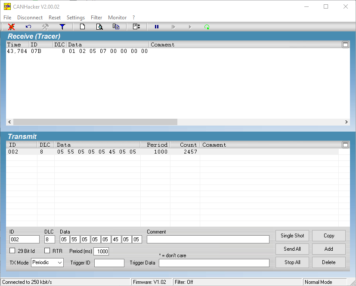Click the Clear Tracer page icon
This screenshot has width=356, height=286.
pyautogui.click(x=82, y=27)
